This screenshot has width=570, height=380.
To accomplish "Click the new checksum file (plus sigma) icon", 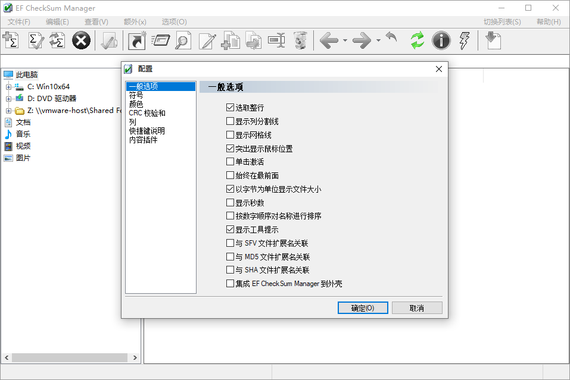I will pos(11,40).
